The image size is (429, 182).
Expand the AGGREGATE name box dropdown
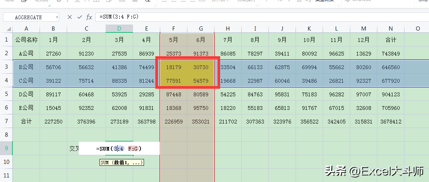pos(57,17)
